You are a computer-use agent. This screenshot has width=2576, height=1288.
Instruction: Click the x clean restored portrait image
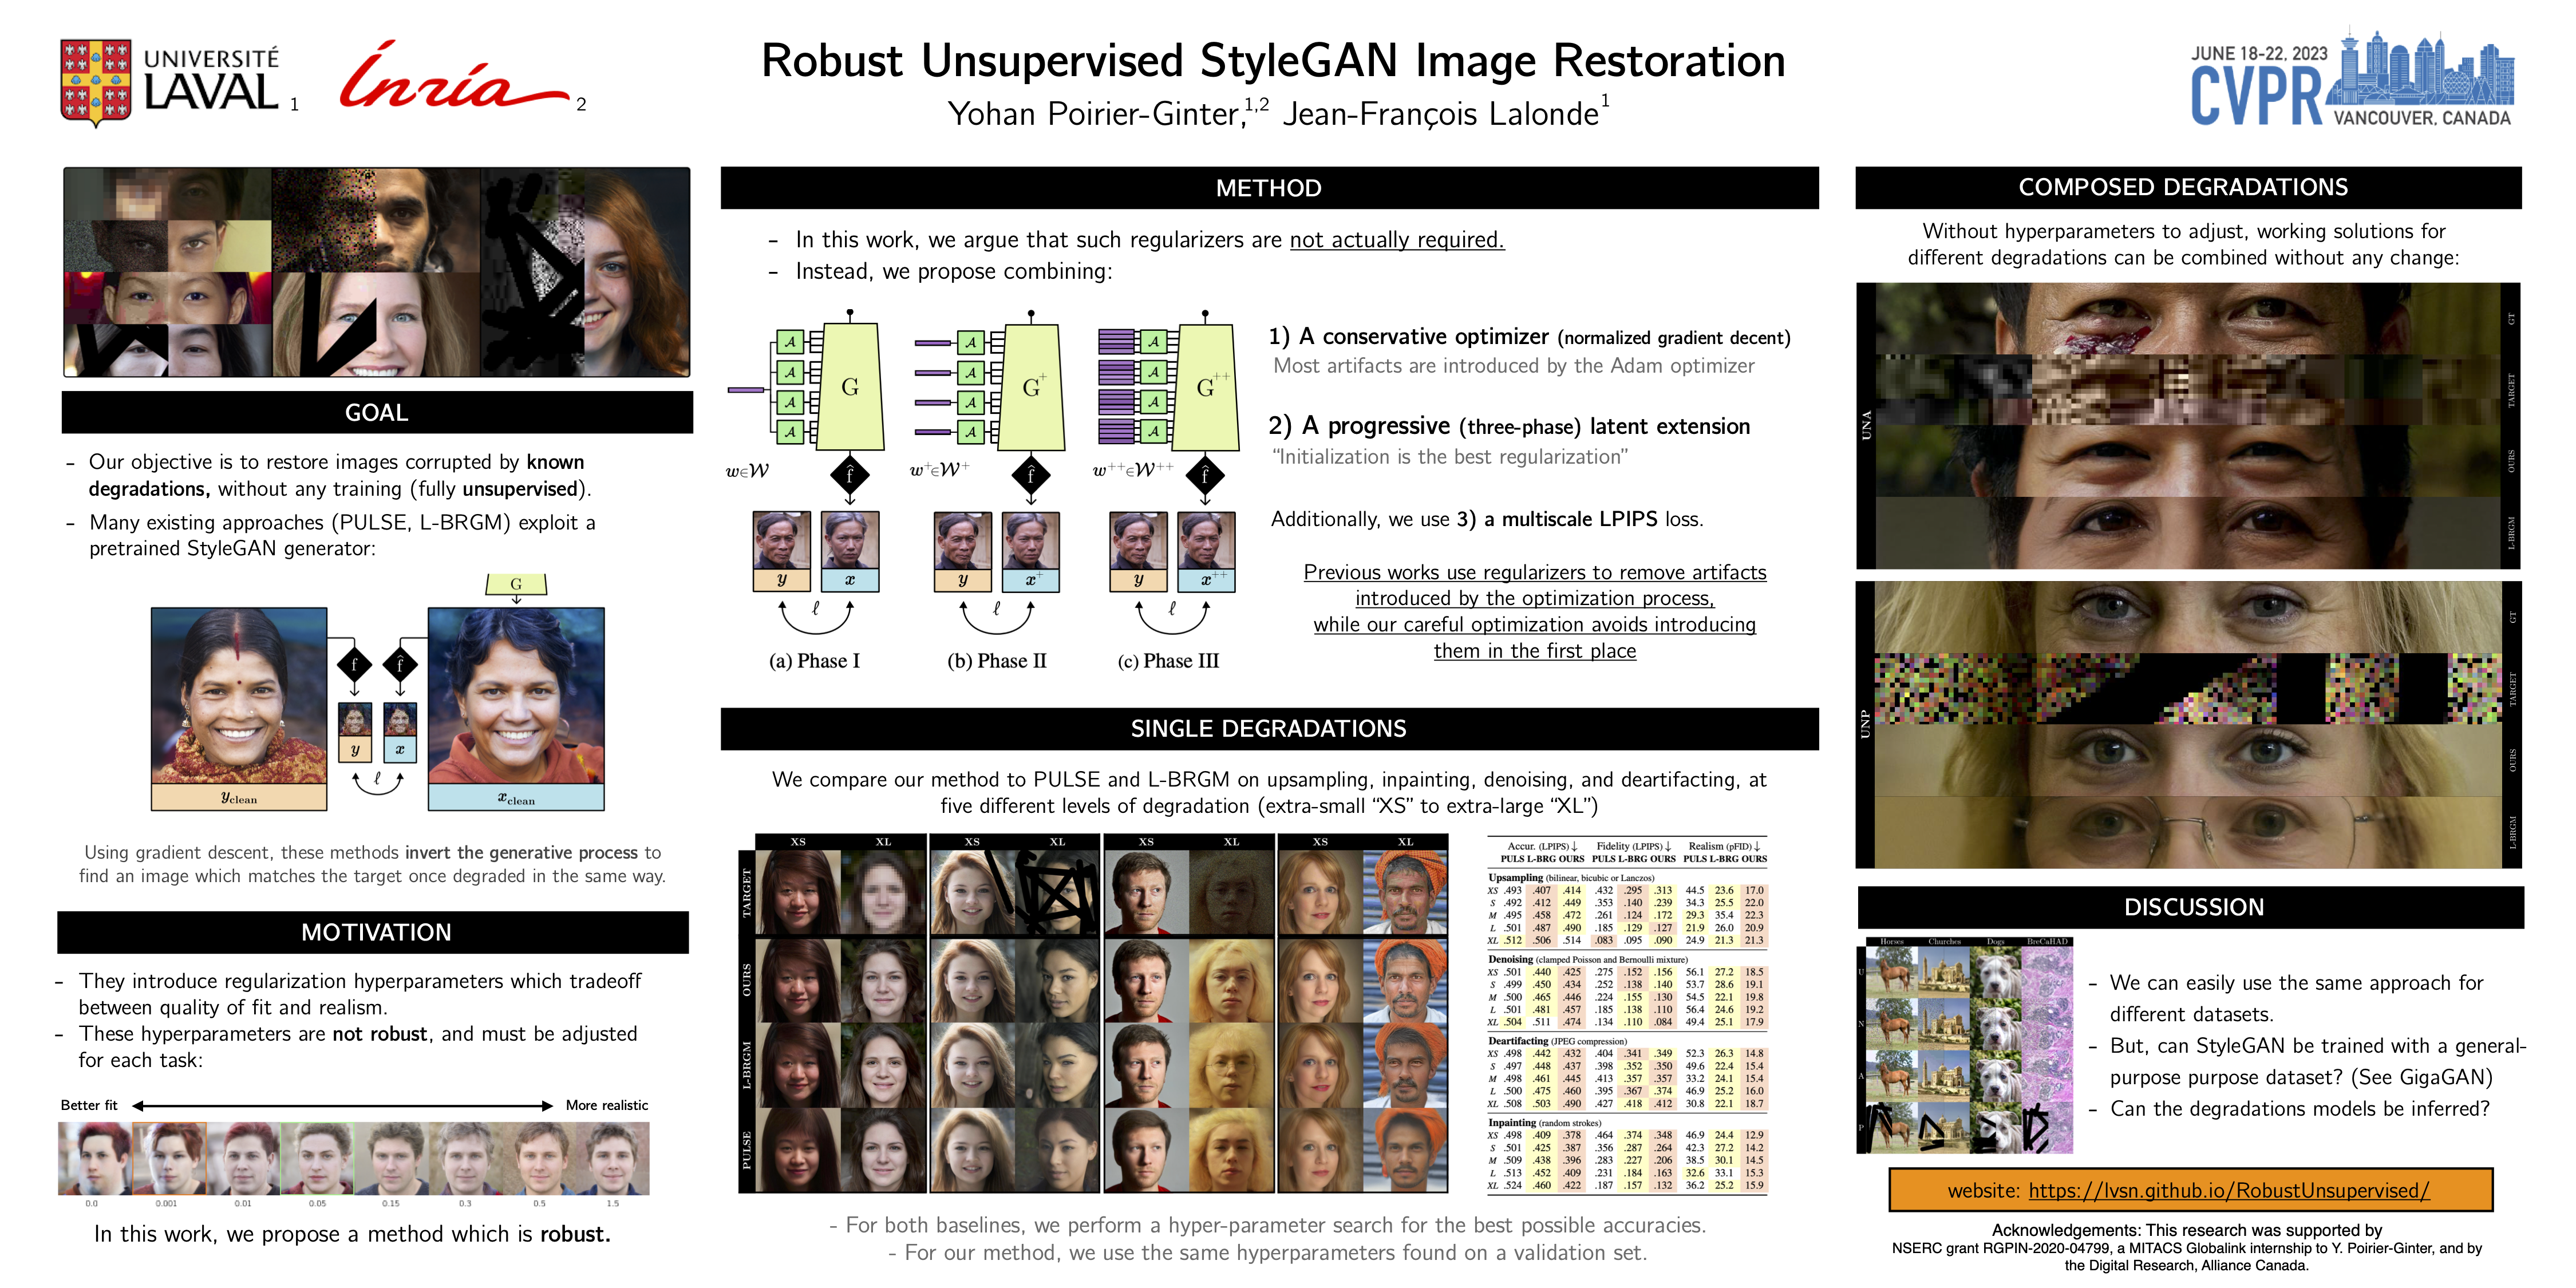point(516,695)
